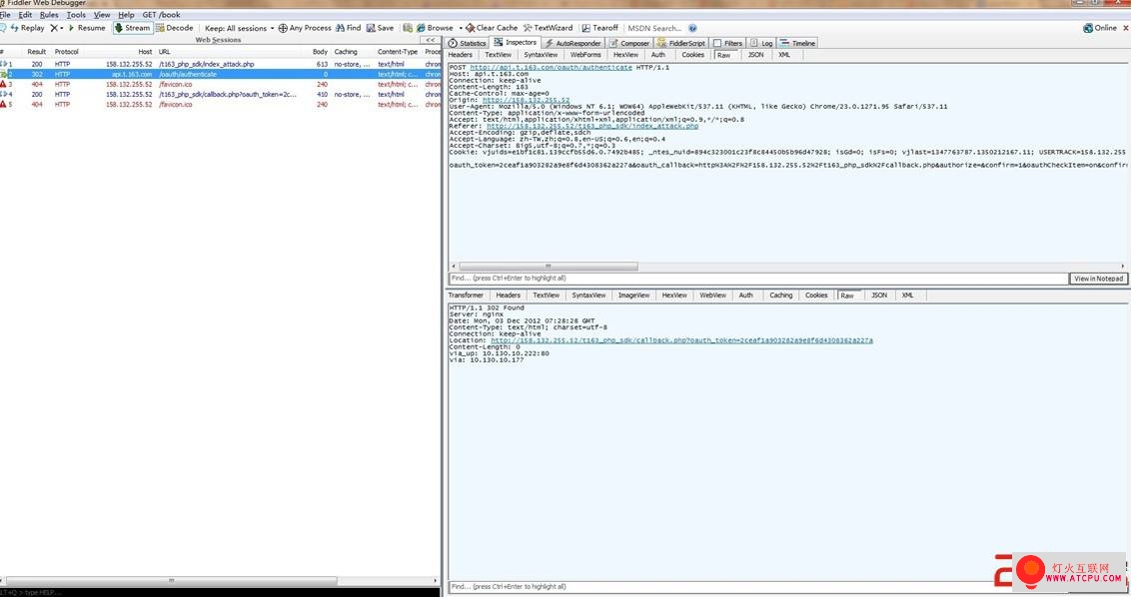Open the Composer tab
This screenshot has width=1131, height=597.
629,43
